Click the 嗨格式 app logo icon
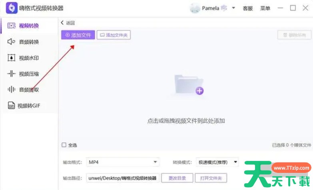 point(10,8)
